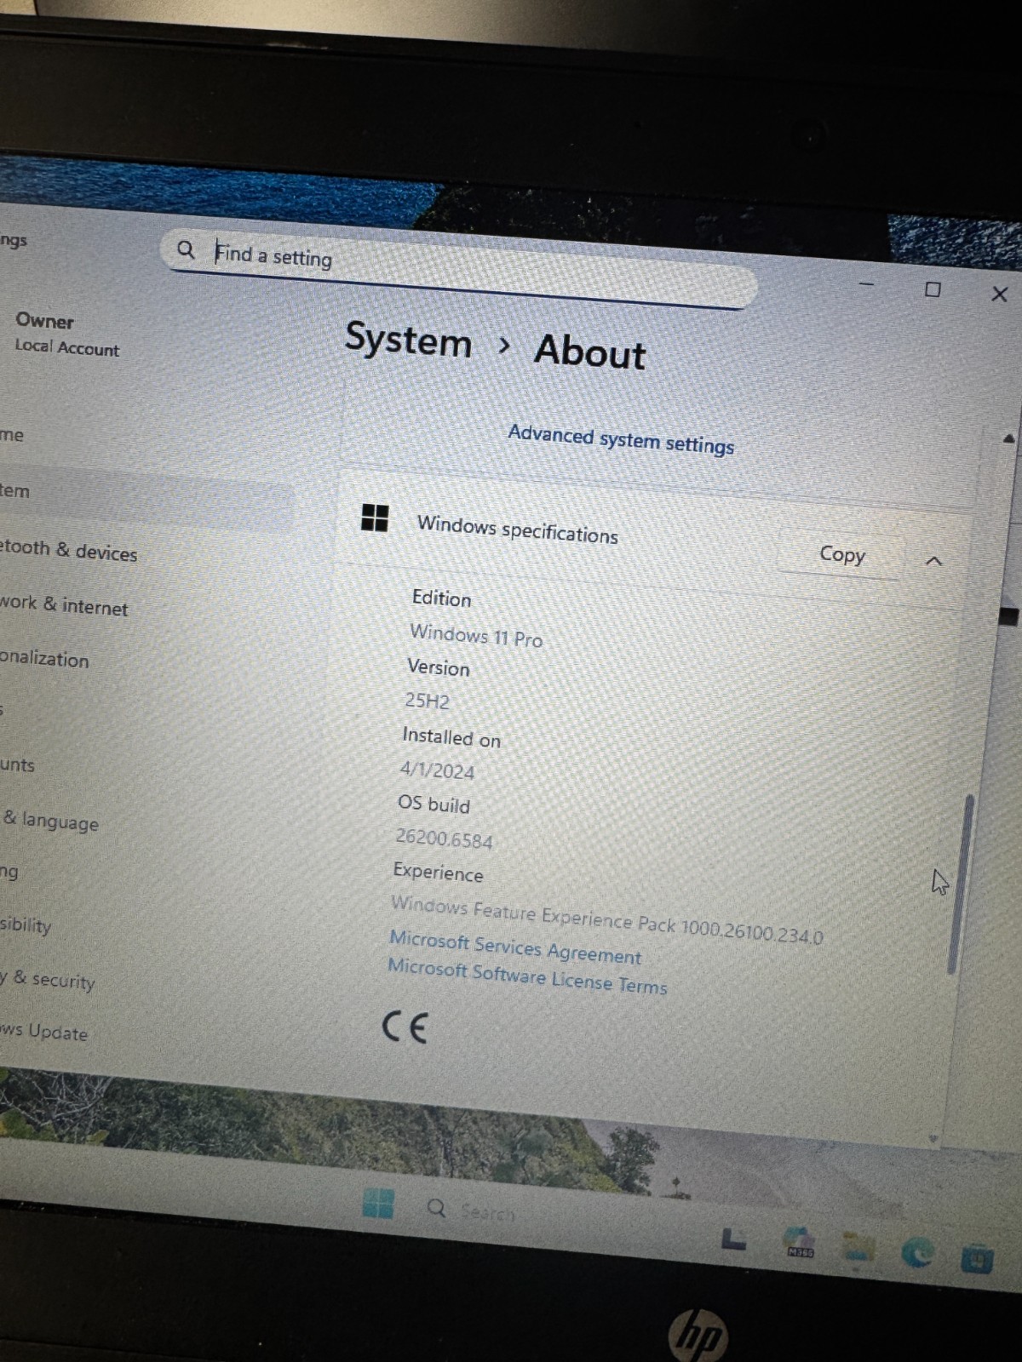Click the Windows Start button on taskbar

coord(378,1203)
